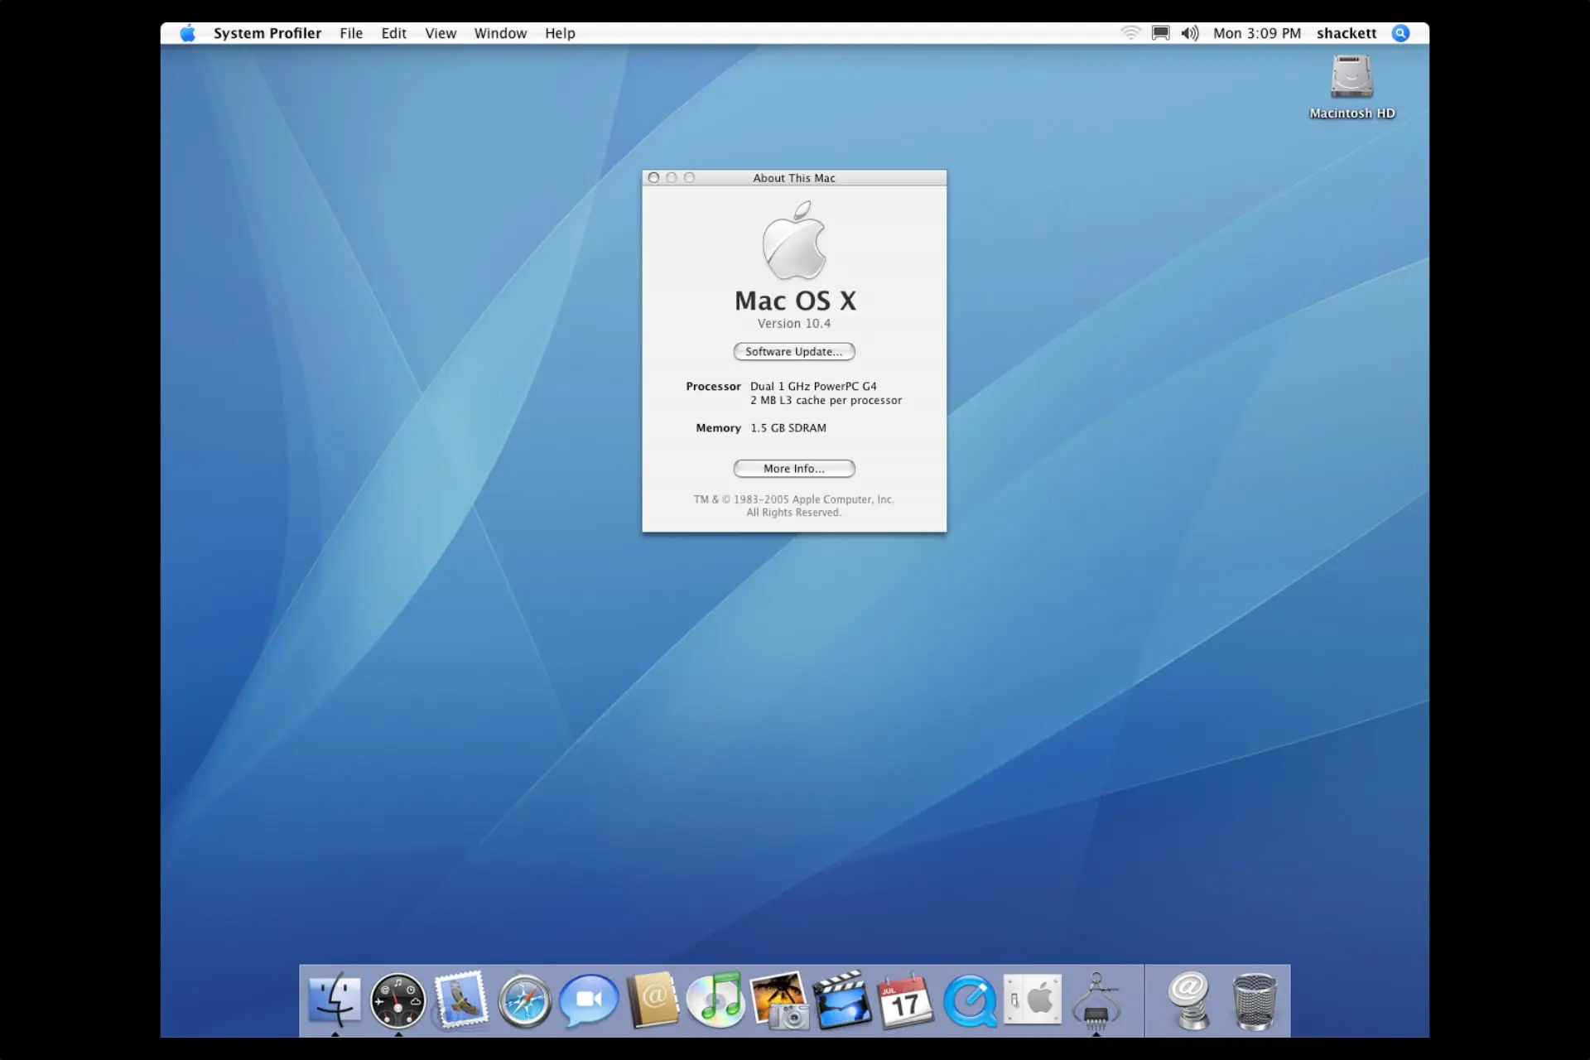Start iChat from the Dock
Image resolution: width=1590 pixels, height=1060 pixels.
(588, 1000)
